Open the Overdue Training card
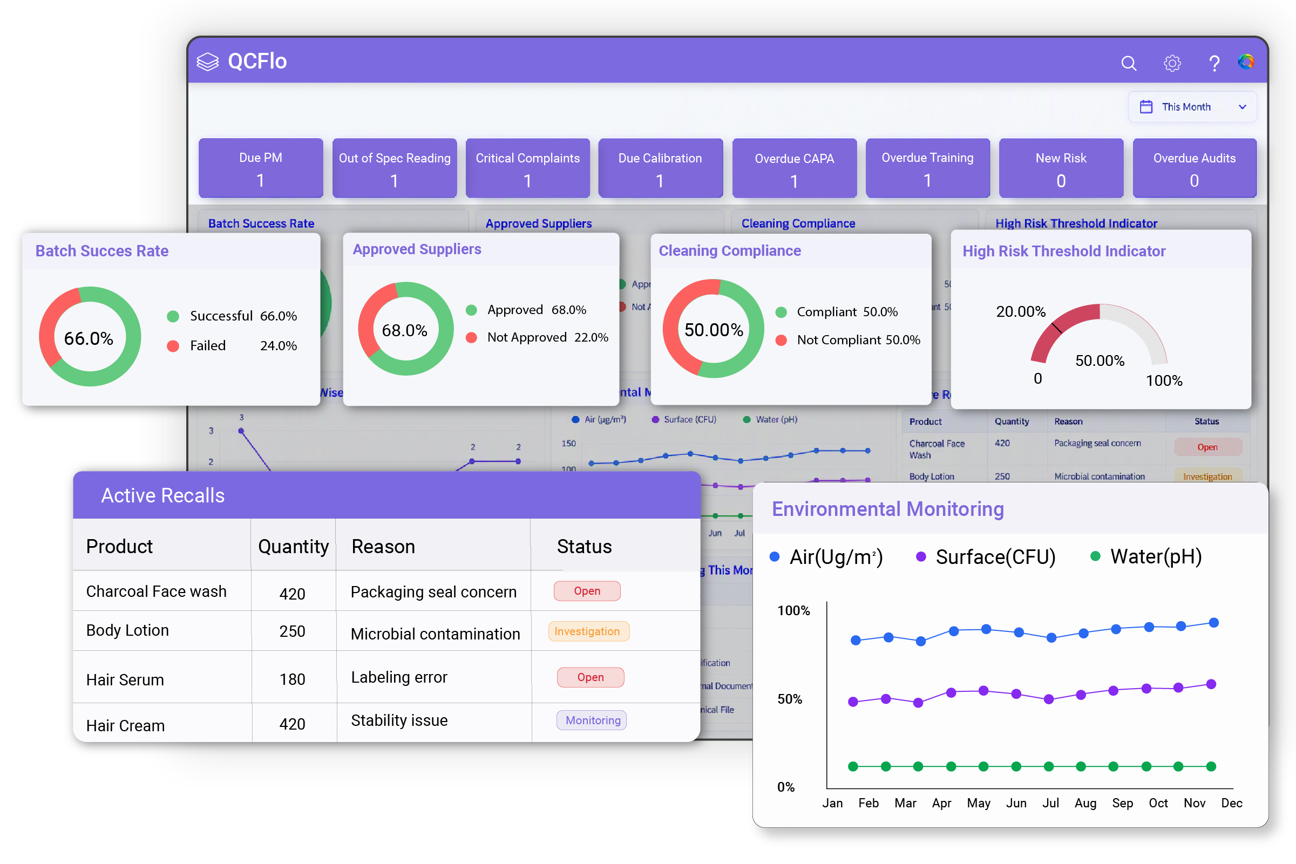 point(927,168)
